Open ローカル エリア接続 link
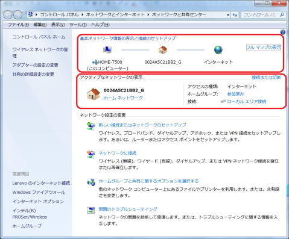 [247, 102]
